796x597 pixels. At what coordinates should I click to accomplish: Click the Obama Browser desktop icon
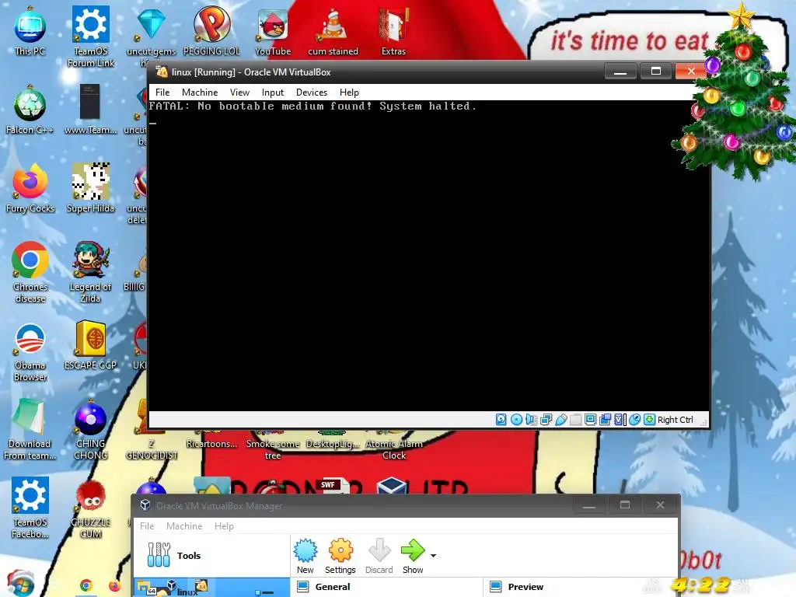(30, 351)
